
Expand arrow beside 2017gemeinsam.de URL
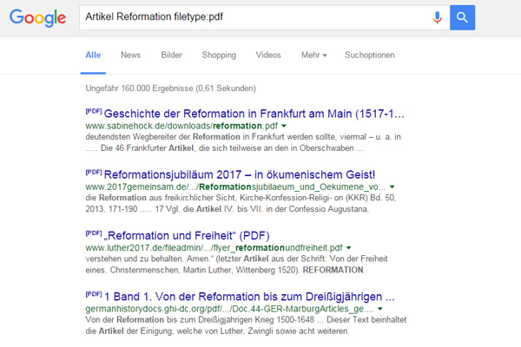tap(392, 186)
